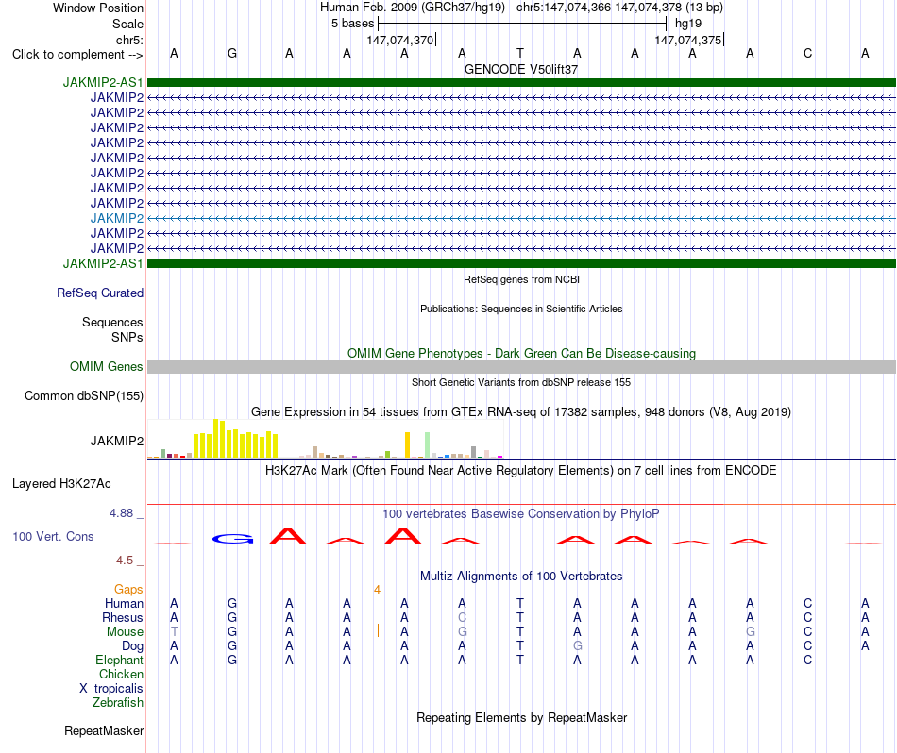
Task: Click the 147,074,370 coordinate marker
Action: coord(400,40)
